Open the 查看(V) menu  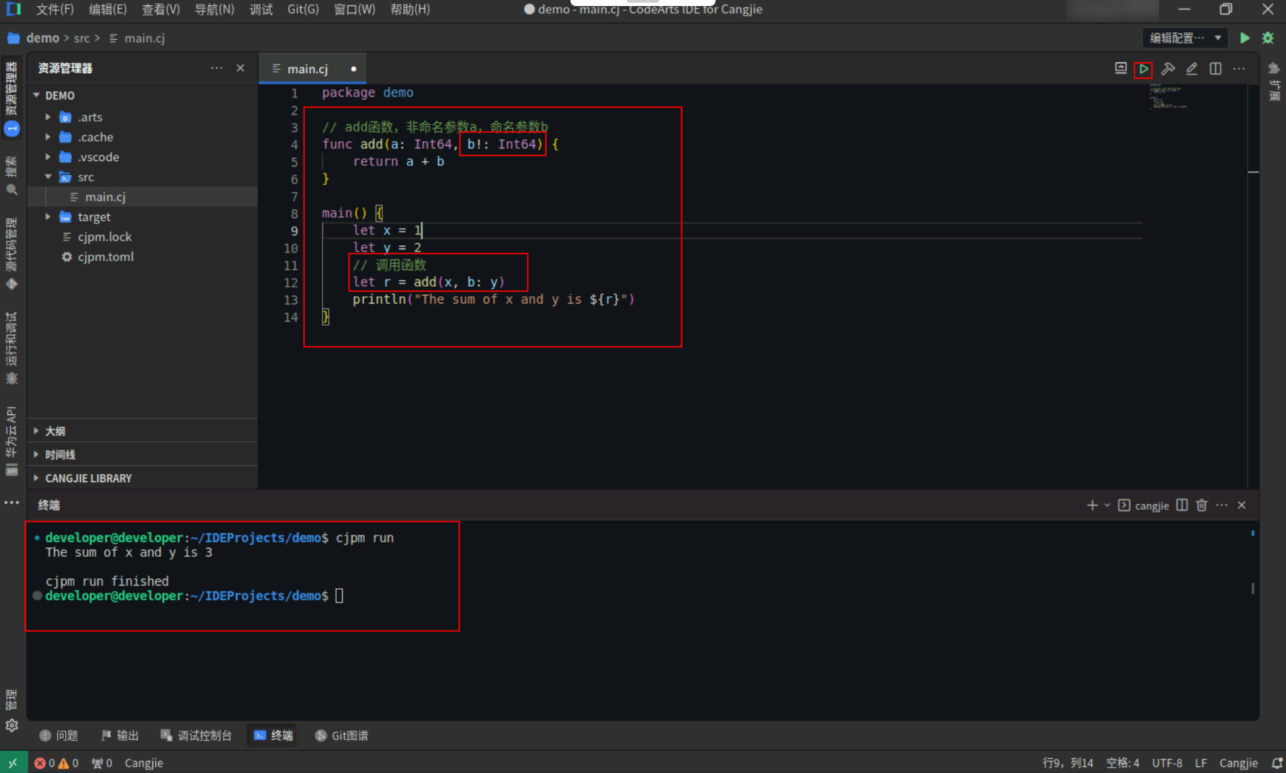pos(161,9)
